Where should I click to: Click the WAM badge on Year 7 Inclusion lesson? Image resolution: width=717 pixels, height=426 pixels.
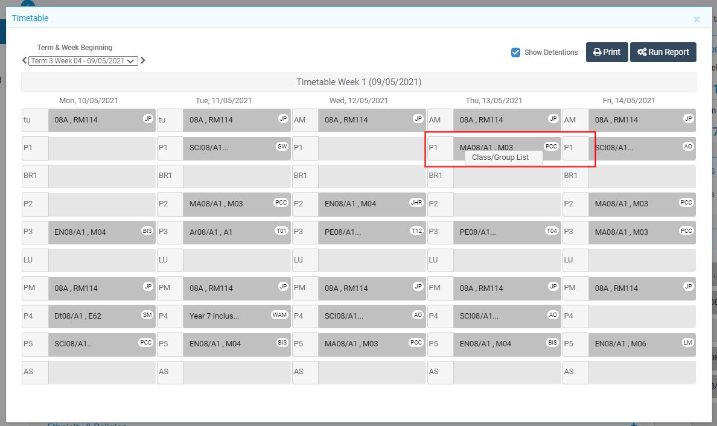pos(281,315)
